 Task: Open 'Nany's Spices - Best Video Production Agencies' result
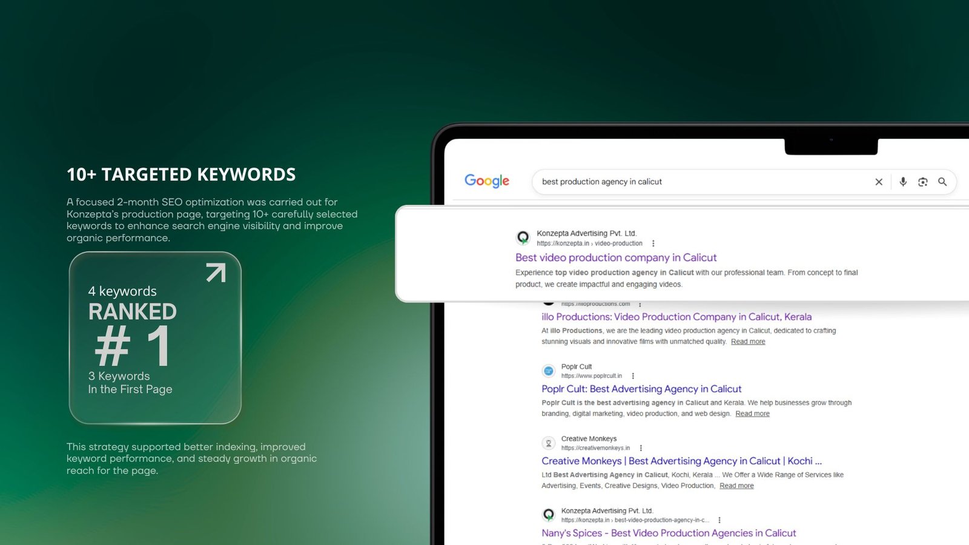[669, 533]
